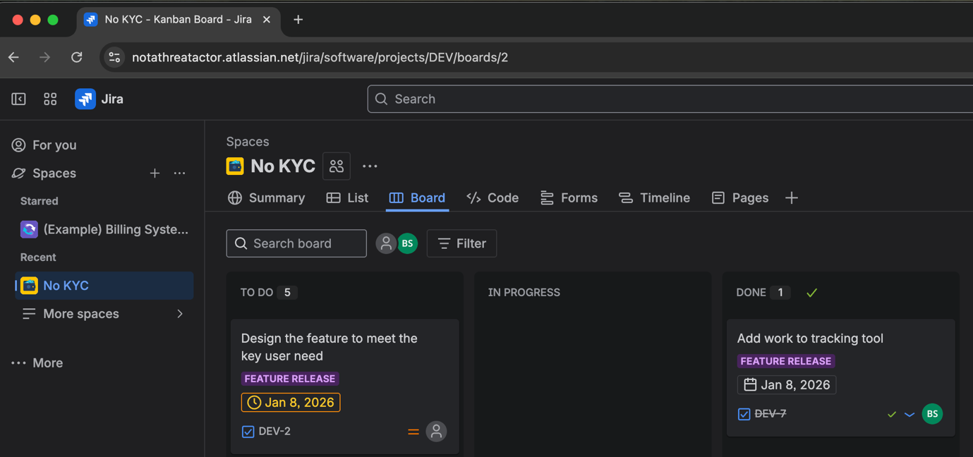The width and height of the screenshot is (973, 457).
Task: Expand the More item in sidebar
Action: coord(38,362)
